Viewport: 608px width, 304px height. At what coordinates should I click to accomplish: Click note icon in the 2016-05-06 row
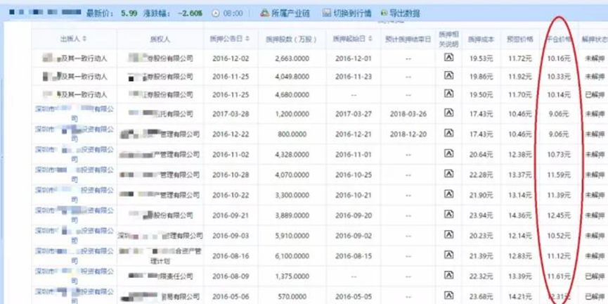coord(448,296)
